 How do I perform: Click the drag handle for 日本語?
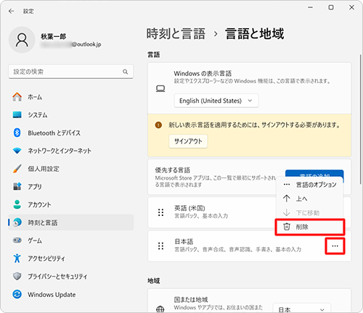coord(160,246)
